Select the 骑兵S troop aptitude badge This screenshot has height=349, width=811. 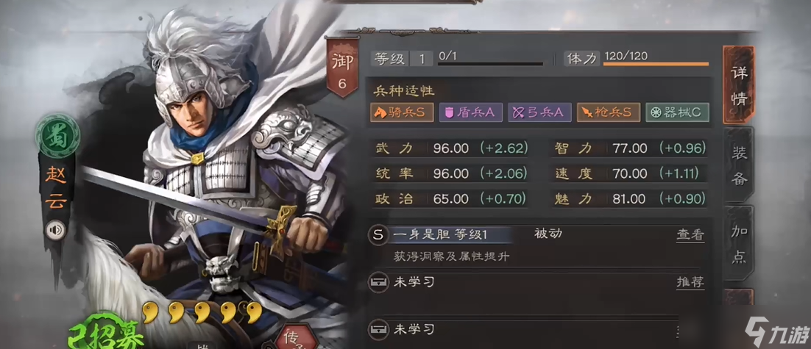click(402, 112)
